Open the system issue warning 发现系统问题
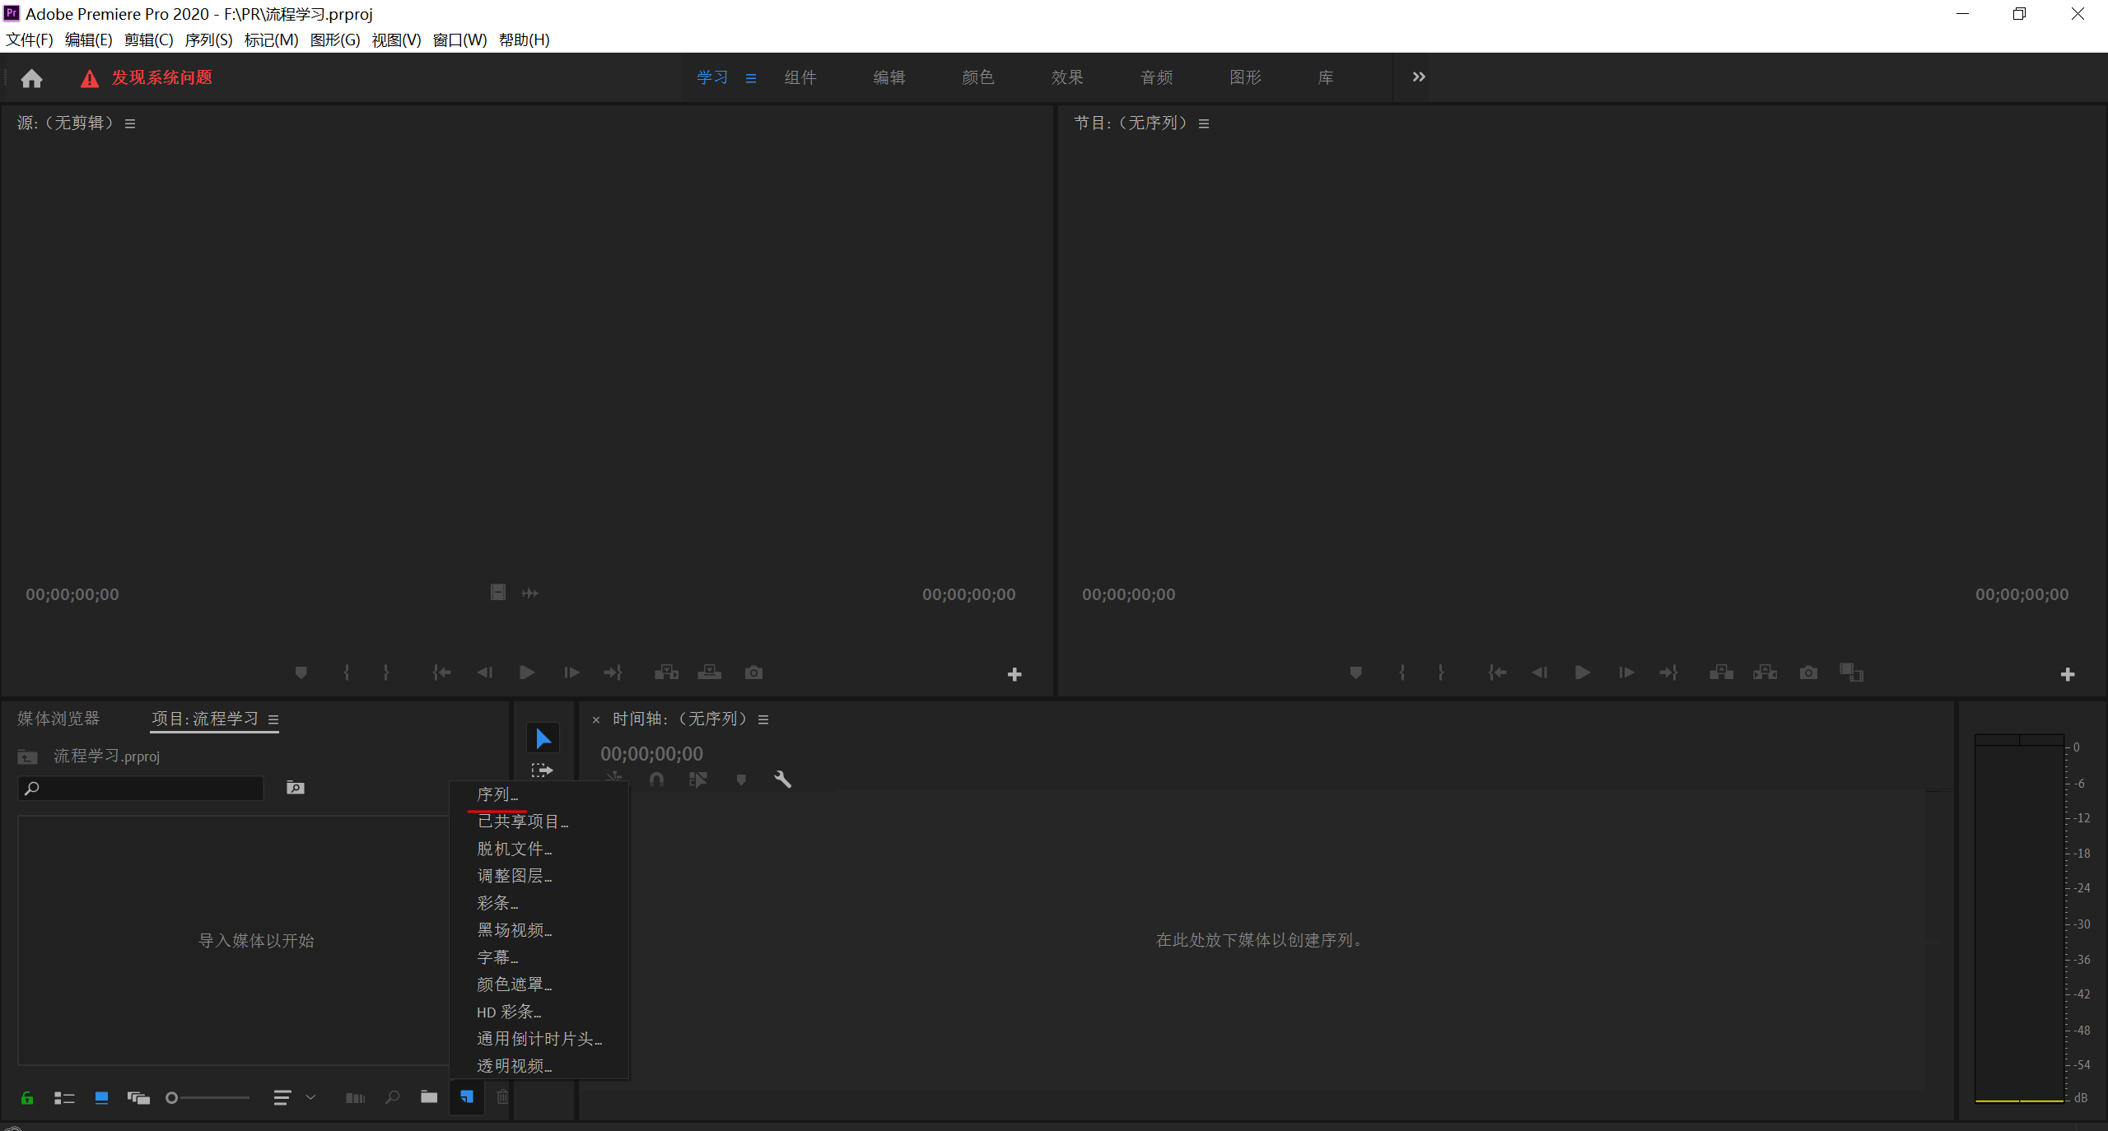2108x1131 pixels. [146, 78]
